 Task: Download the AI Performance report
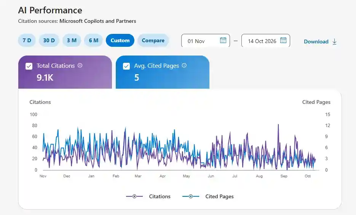click(x=320, y=41)
